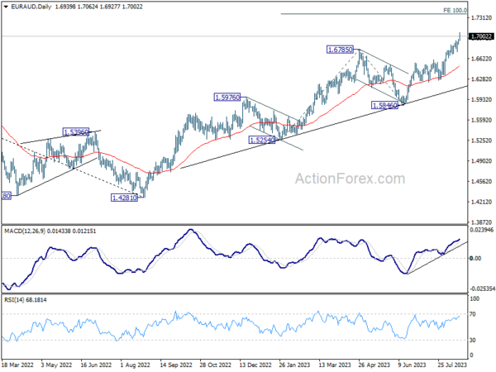
Task: Click the 1.66220 price axis value
Action: click(x=481, y=59)
